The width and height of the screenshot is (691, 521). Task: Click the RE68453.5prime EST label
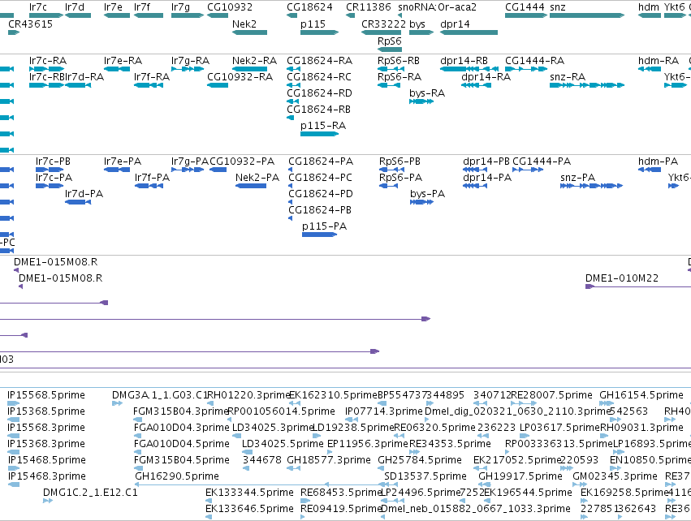click(341, 492)
